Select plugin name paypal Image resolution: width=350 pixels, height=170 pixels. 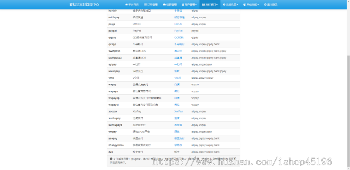pos(112,31)
